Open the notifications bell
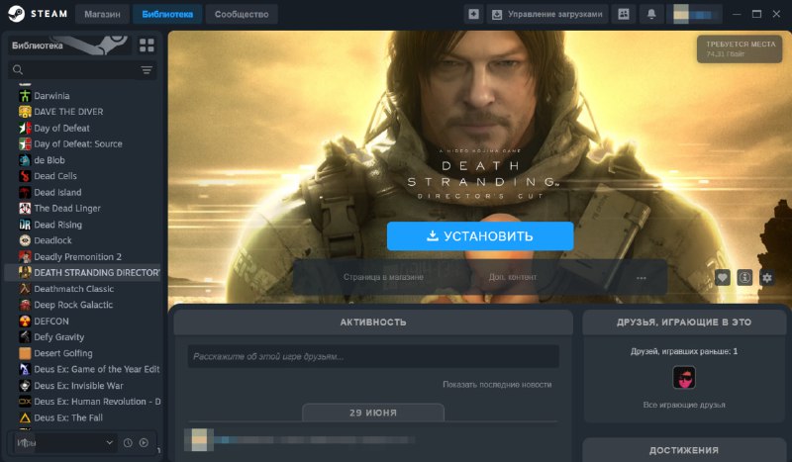Viewport: 792px width, 462px height. [651, 14]
